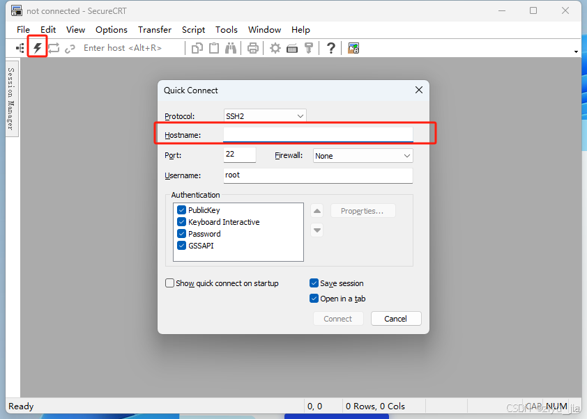The height and width of the screenshot is (419, 587).
Task: Click the Paste toolbar icon
Action: (214, 48)
